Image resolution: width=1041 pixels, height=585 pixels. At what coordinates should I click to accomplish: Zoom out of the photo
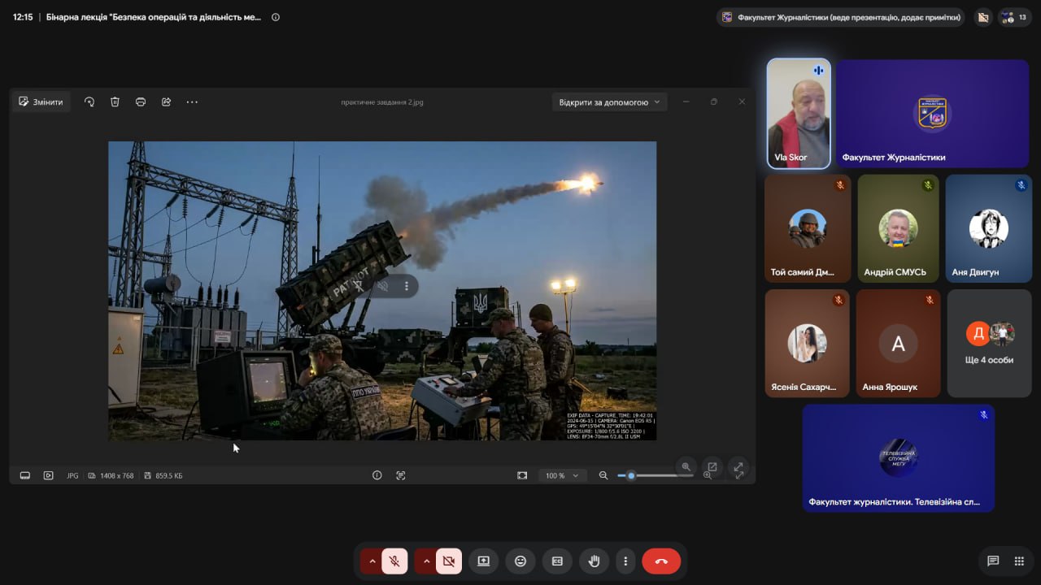pos(603,475)
